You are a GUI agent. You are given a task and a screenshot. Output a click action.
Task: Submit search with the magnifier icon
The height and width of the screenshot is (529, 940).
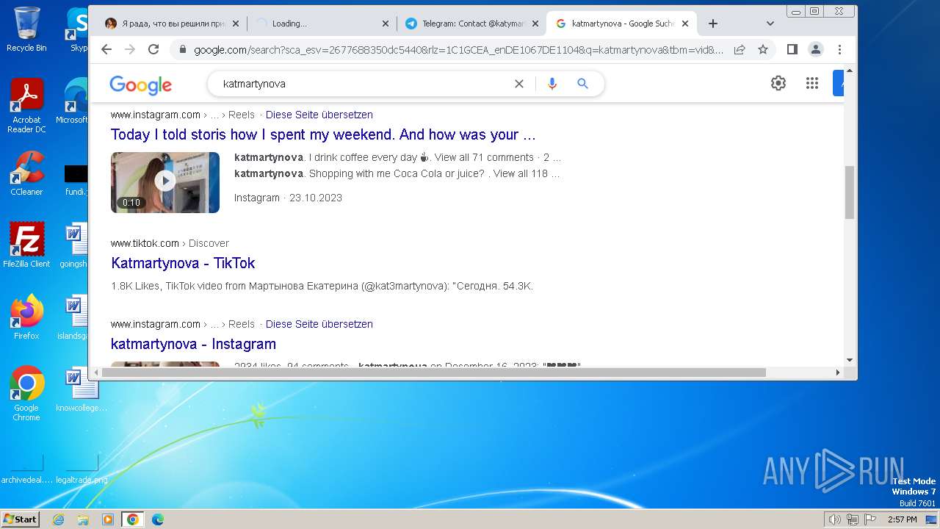point(583,84)
